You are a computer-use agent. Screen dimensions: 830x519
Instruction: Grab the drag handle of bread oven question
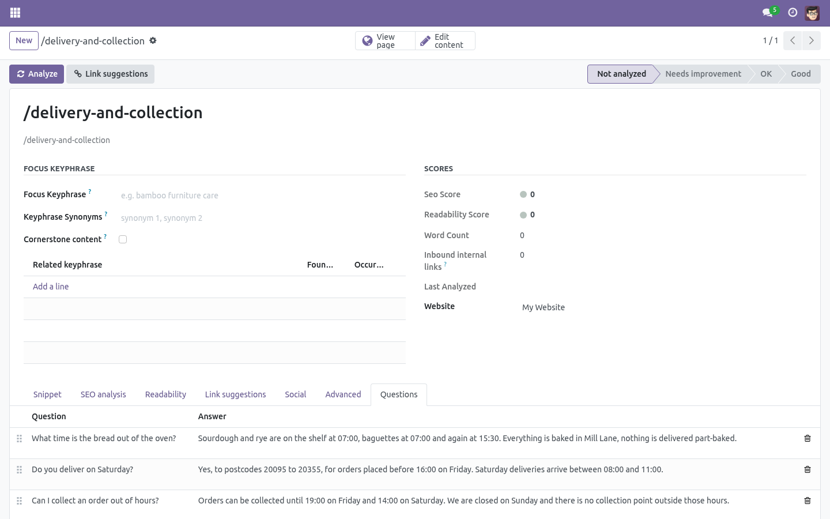[x=19, y=439]
